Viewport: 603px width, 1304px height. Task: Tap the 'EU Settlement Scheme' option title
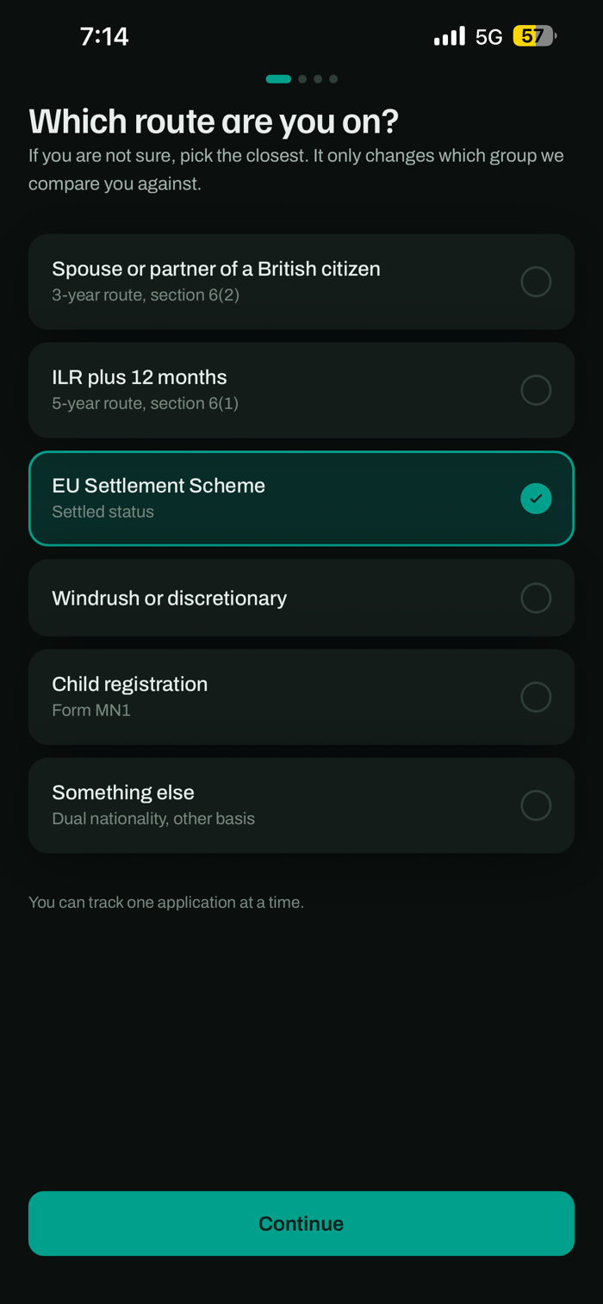[x=159, y=486]
